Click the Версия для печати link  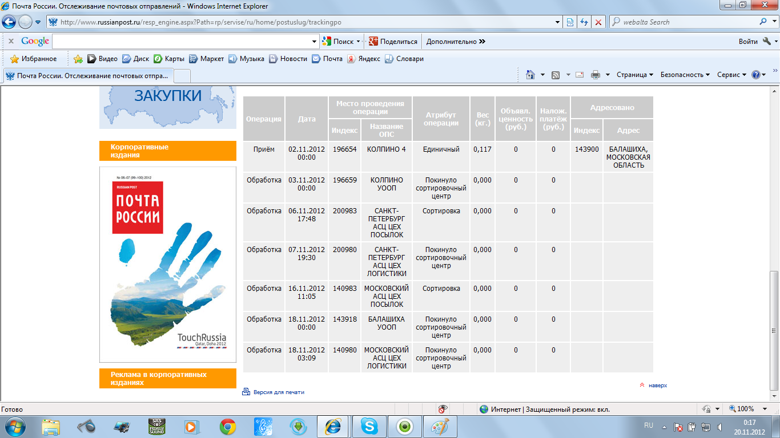pos(278,392)
